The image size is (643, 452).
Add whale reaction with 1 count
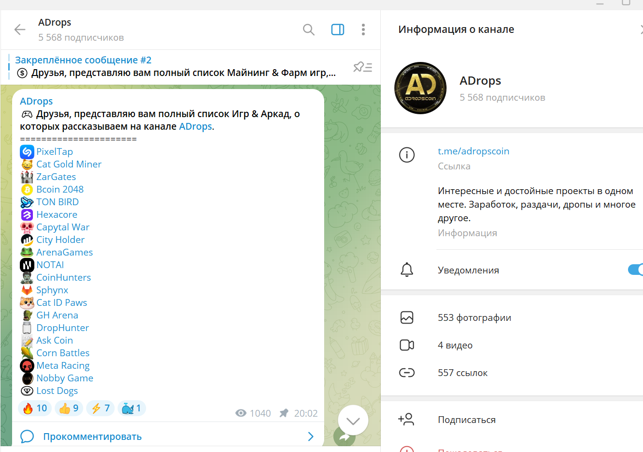132,408
